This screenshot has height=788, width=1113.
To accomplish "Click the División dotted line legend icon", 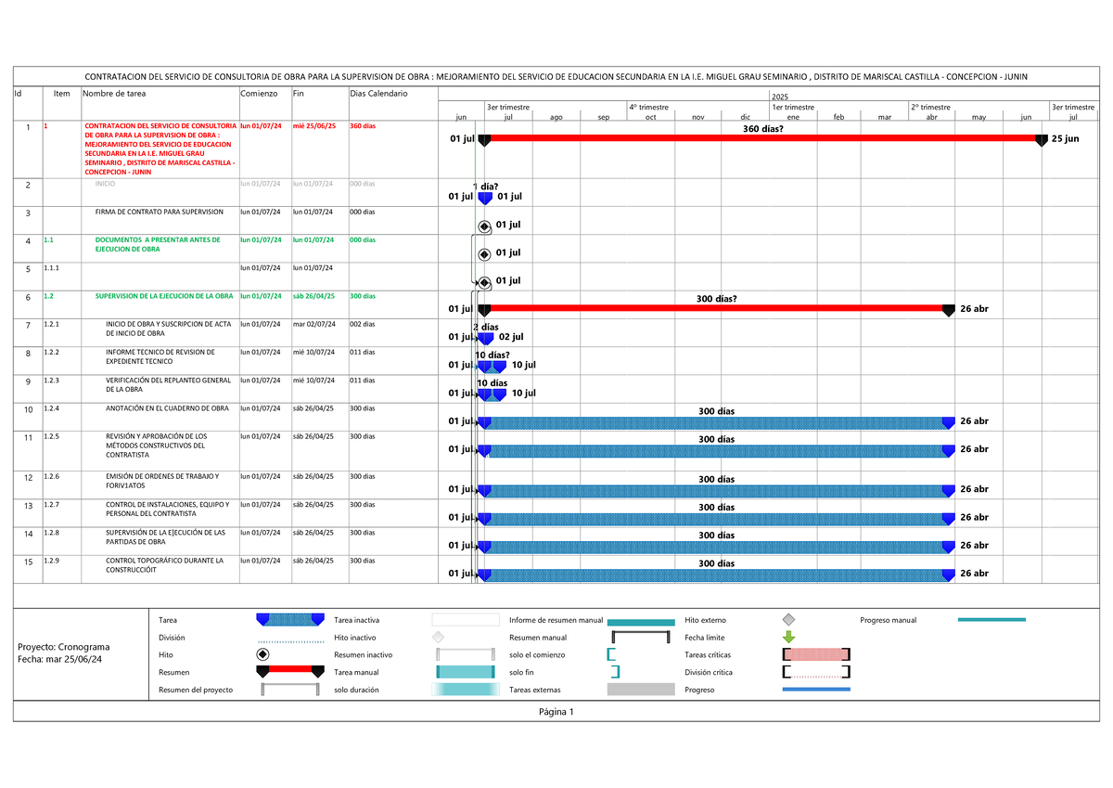I will click(290, 640).
